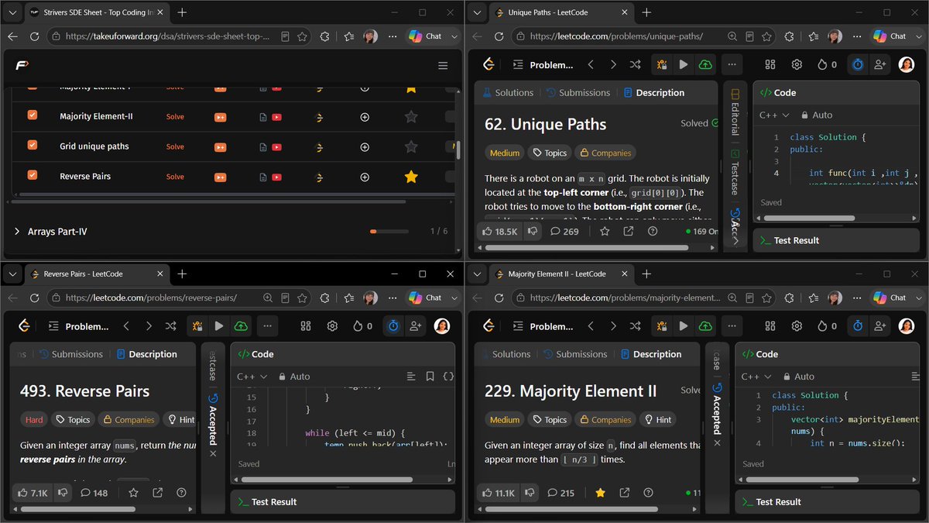
Task: Open C++ language dropdown in Majority Element II window
Action: tap(756, 377)
